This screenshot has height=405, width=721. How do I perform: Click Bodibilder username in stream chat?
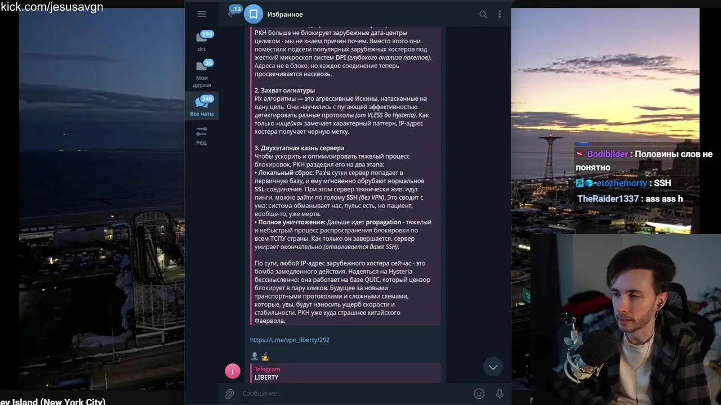[607, 154]
